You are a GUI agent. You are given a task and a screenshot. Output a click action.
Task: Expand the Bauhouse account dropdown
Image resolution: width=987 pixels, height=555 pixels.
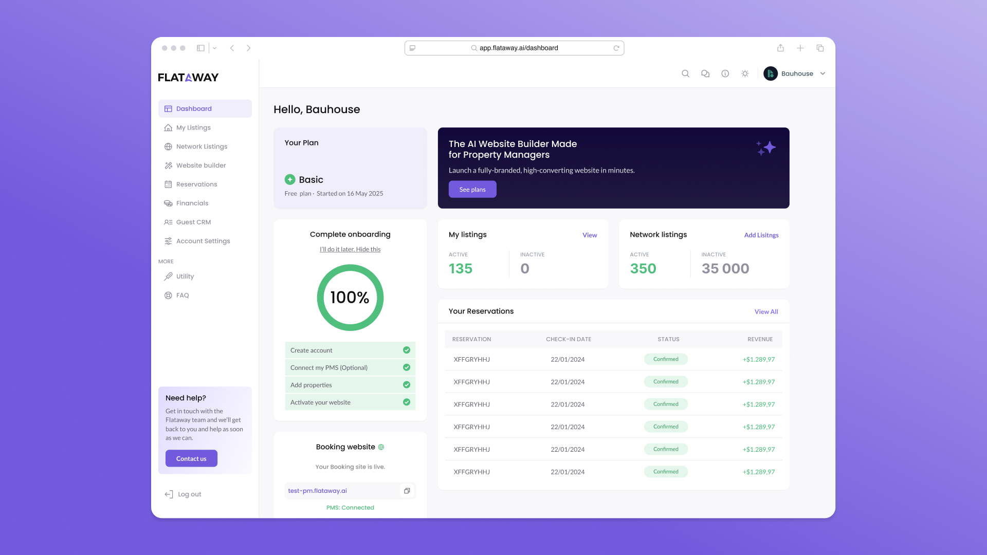(x=822, y=73)
